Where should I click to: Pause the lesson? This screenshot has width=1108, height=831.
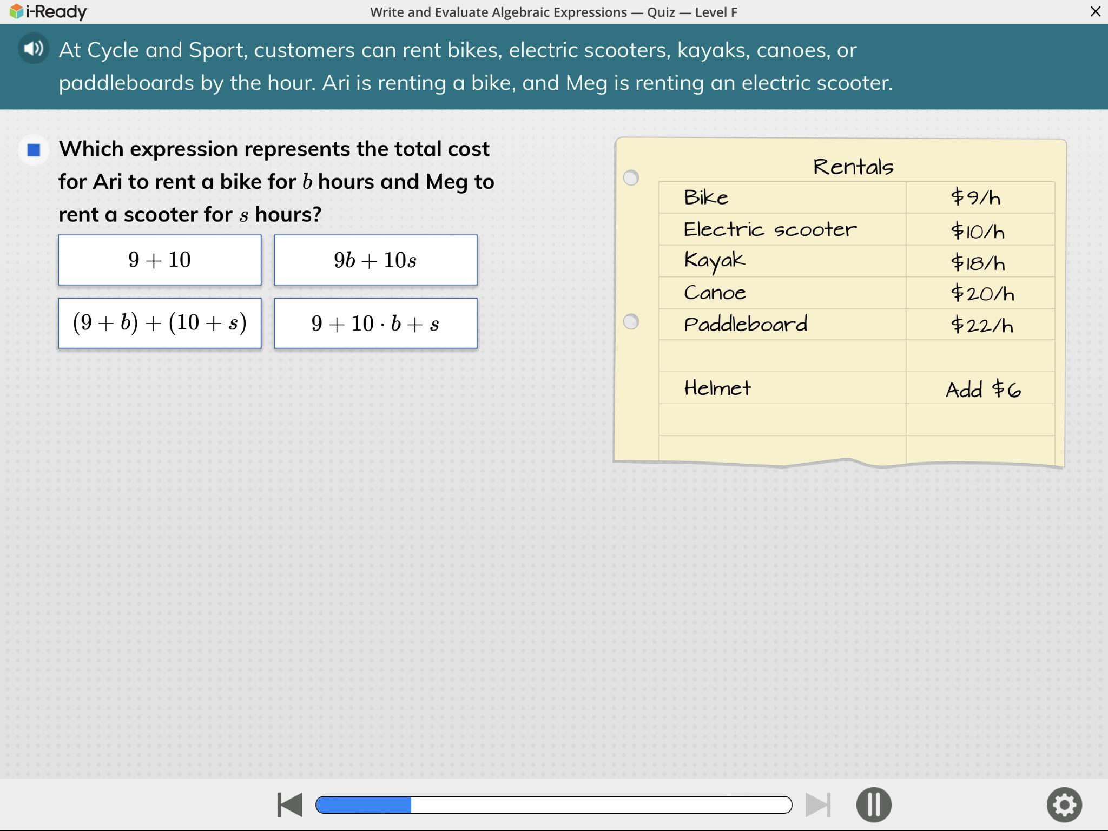tap(873, 804)
